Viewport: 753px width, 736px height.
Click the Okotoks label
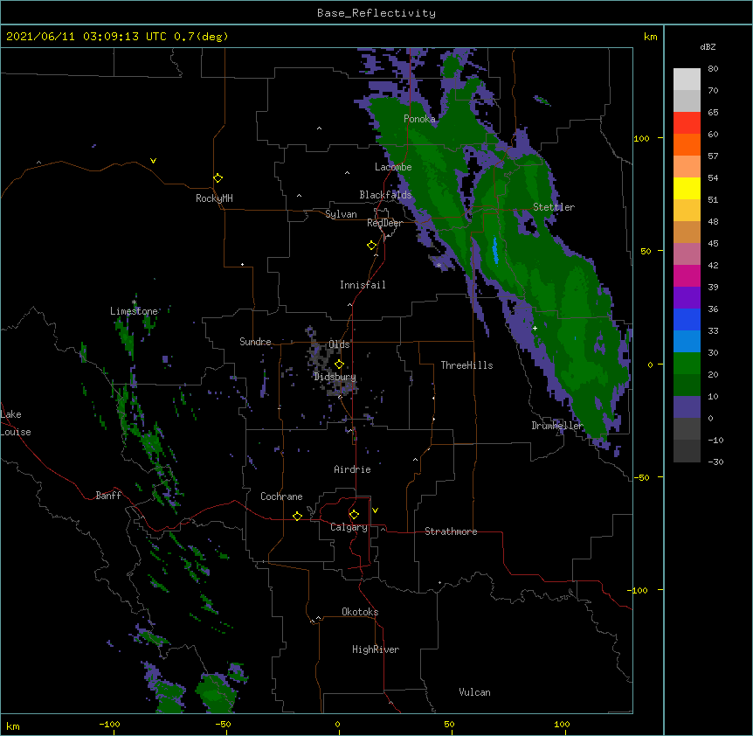(x=360, y=612)
